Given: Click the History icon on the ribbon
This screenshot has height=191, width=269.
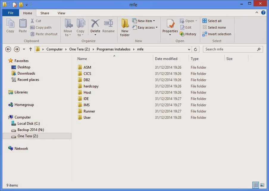Looking at the screenshot, I should (x=188, y=34).
